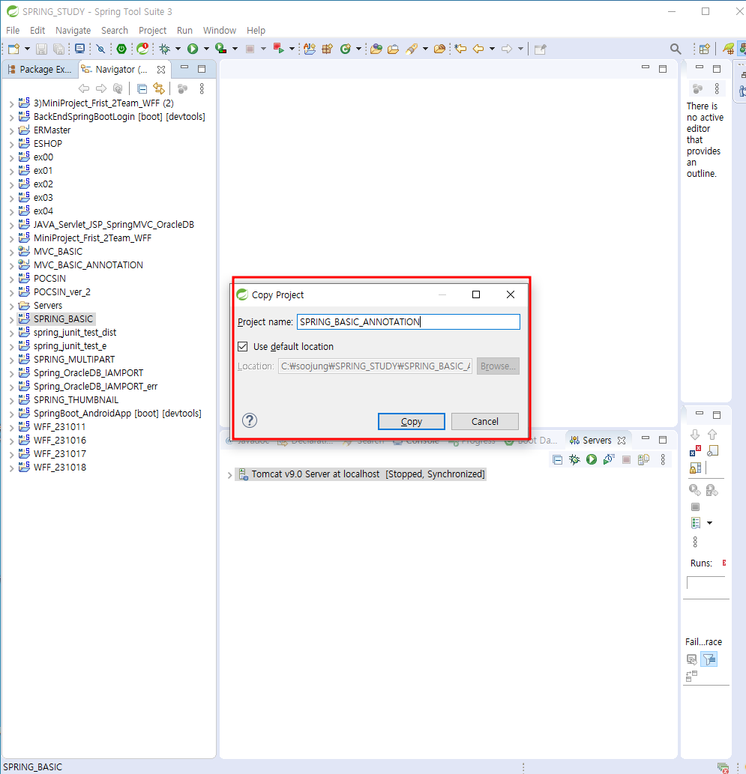Click the Test Run History icon
This screenshot has width=746, height=774.
(696, 523)
